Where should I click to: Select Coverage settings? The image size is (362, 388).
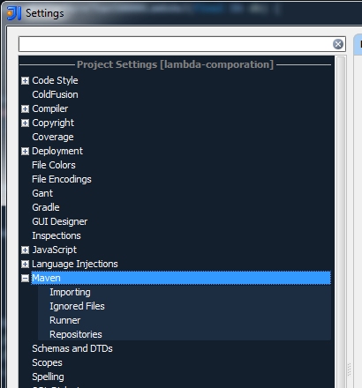coord(53,137)
